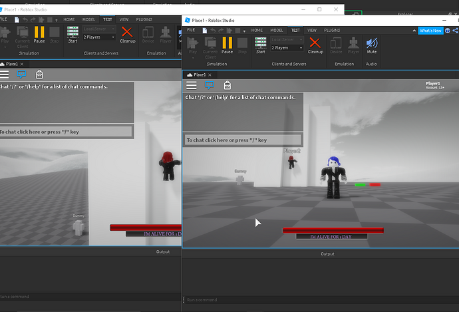Click undo arrow in front window toolbar
This screenshot has height=312, width=459.
(213, 31)
